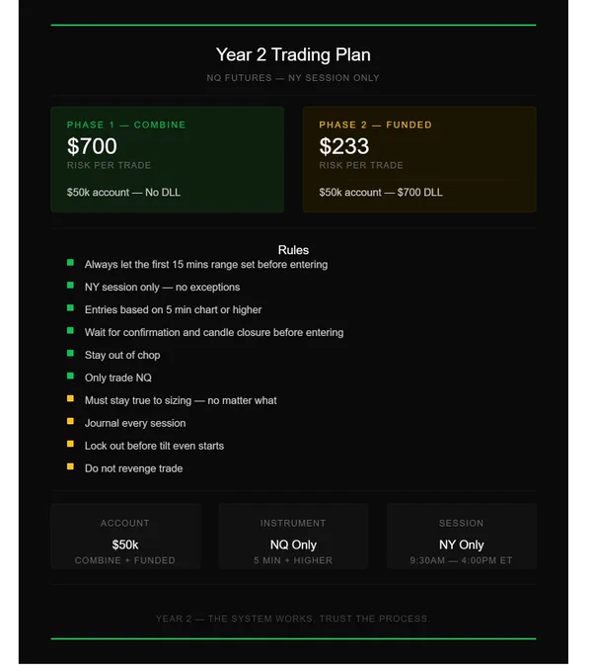Image resolution: width=595 pixels, height=672 pixels.
Task: Select the Phase 2 Funded card
Action: pos(419,159)
